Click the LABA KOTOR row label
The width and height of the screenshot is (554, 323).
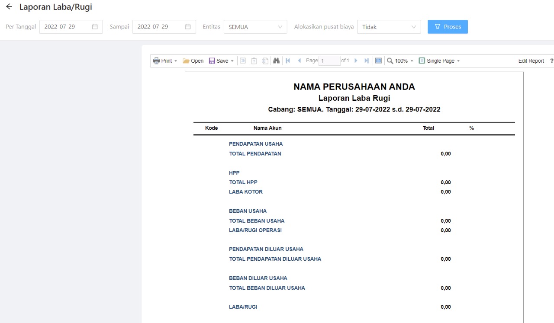246,192
